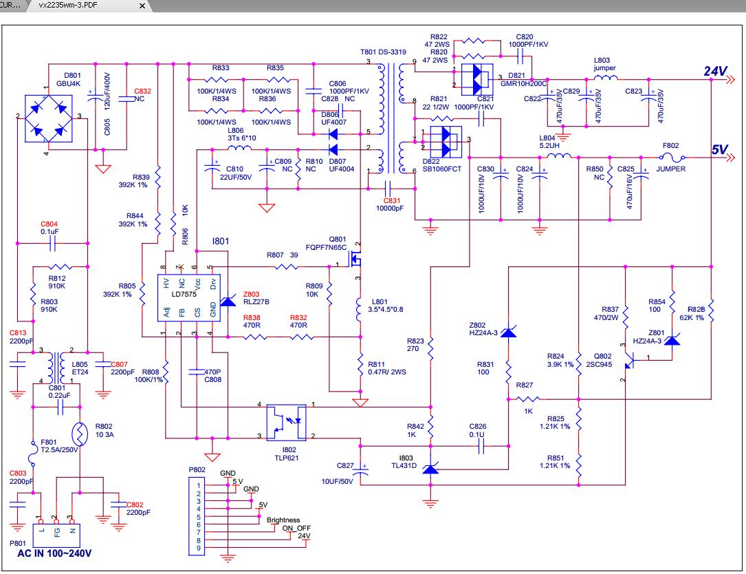Click the Q801 MOSFET symbol
The image size is (746, 574).
pyautogui.click(x=355, y=260)
